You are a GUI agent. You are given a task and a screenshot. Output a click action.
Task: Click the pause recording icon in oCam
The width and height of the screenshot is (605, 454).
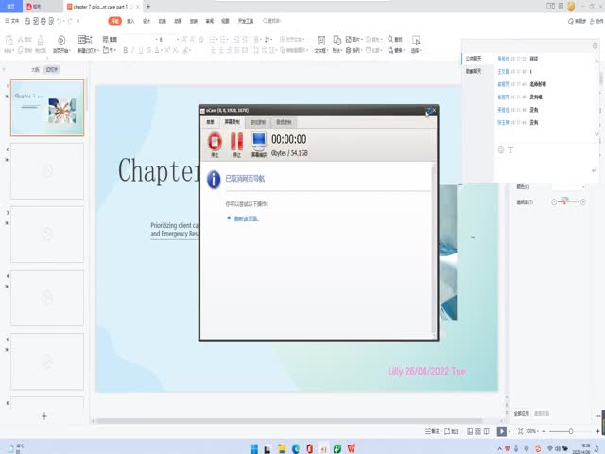click(237, 142)
